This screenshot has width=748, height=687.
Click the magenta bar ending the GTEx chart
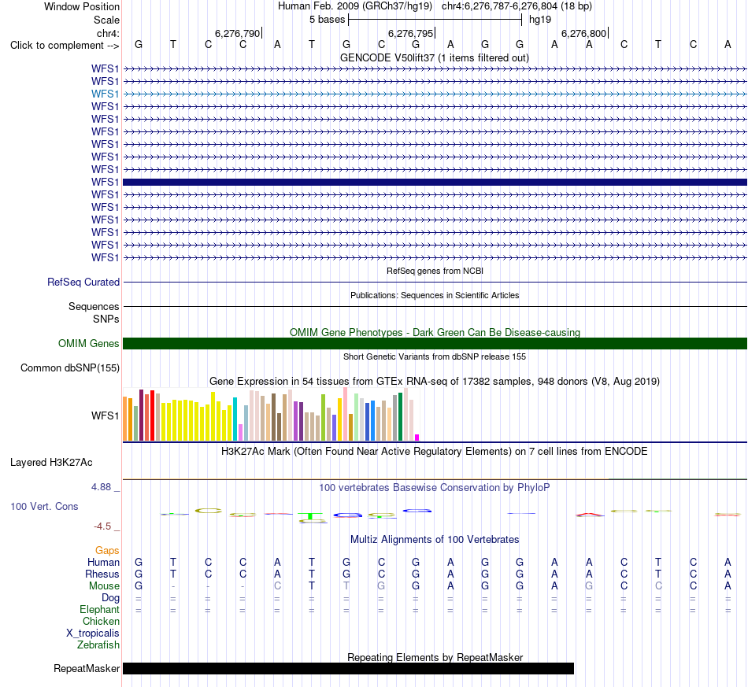pyautogui.click(x=417, y=438)
